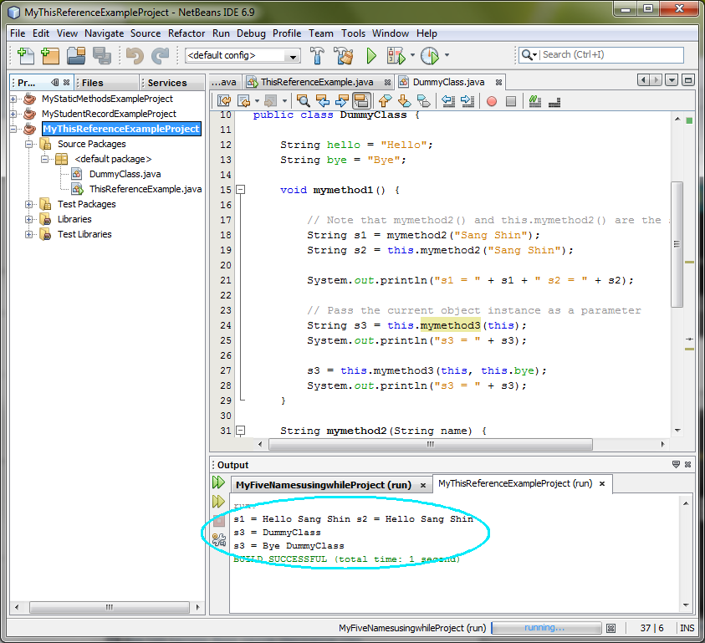The height and width of the screenshot is (643, 705).
Task: Click the Redo toolbar icon
Action: tap(160, 55)
